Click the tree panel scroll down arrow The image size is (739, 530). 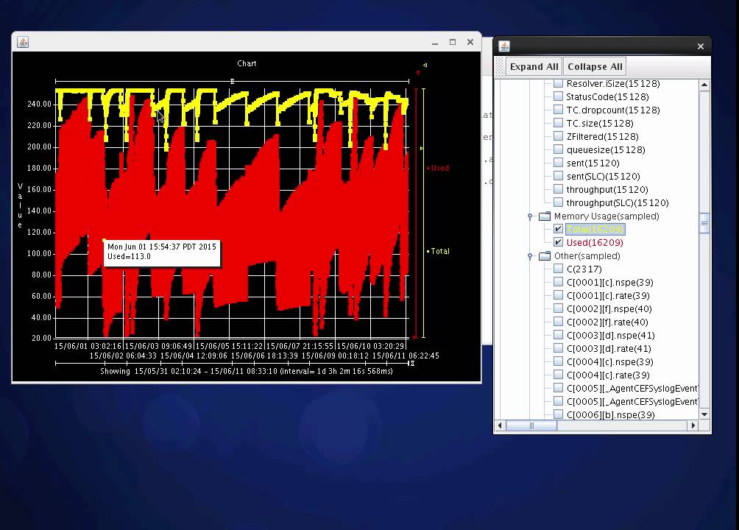tap(704, 414)
